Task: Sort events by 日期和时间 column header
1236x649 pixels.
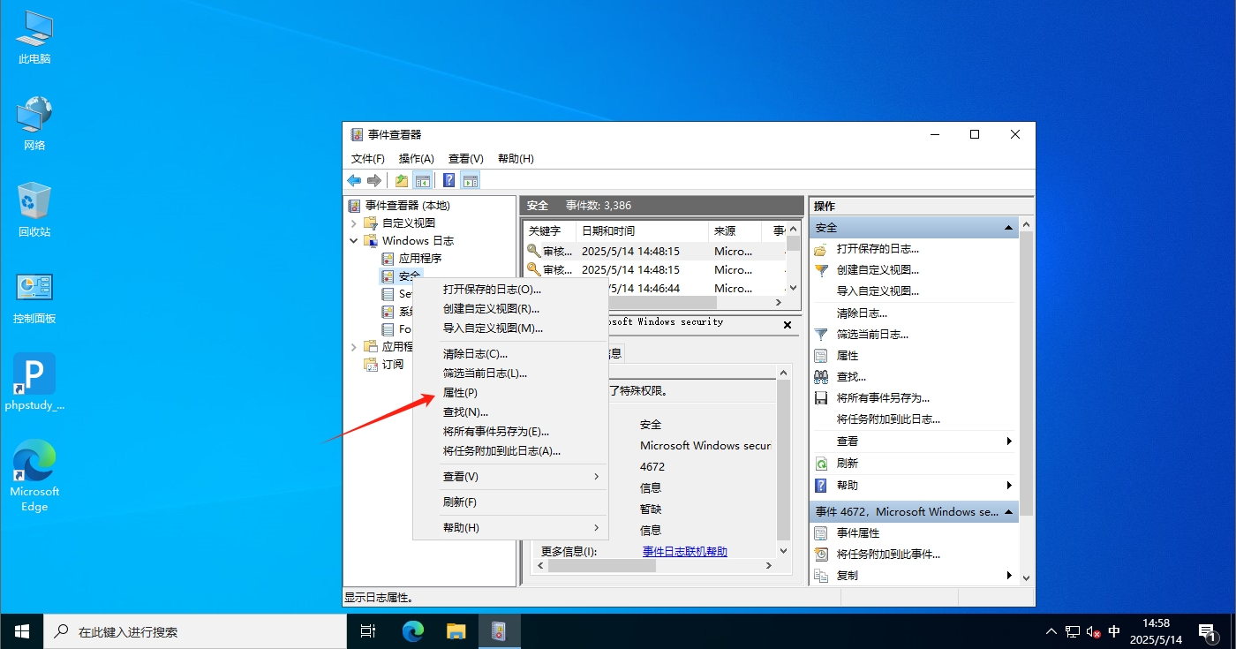Action: coord(642,230)
